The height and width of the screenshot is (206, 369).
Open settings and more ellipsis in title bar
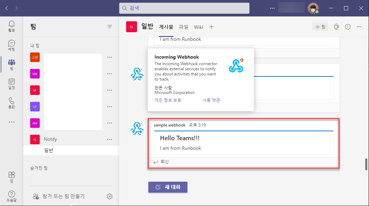[x=272, y=8]
